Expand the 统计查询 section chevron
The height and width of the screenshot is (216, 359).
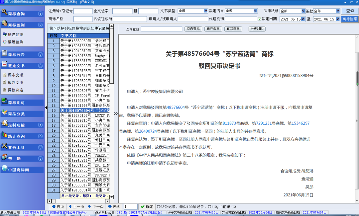coord(40,136)
